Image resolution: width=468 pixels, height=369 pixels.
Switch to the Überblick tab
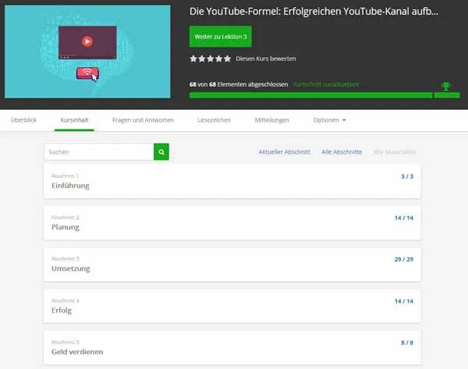coord(23,120)
